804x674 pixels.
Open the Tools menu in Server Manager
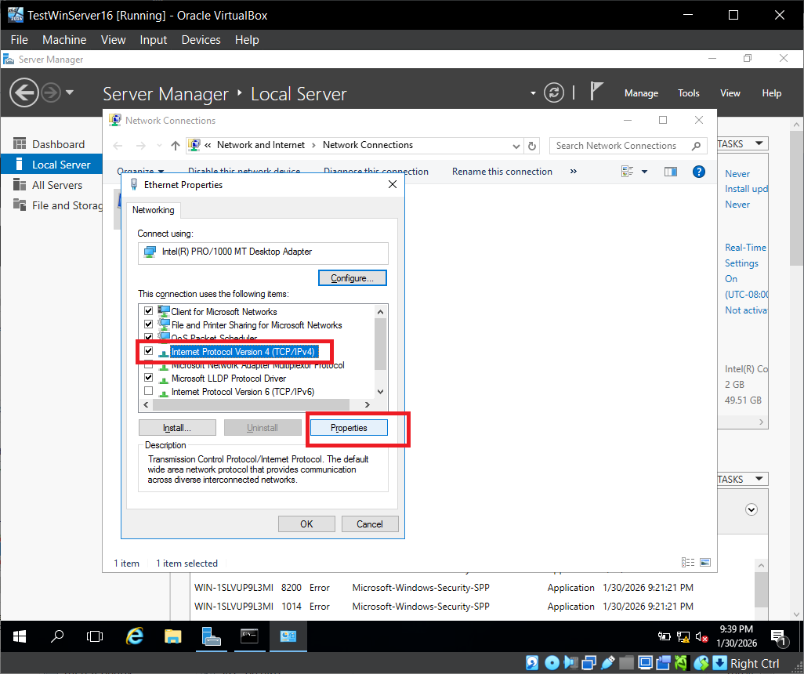coord(688,93)
